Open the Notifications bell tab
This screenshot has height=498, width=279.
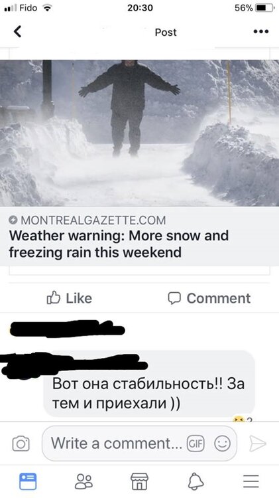tap(195, 481)
